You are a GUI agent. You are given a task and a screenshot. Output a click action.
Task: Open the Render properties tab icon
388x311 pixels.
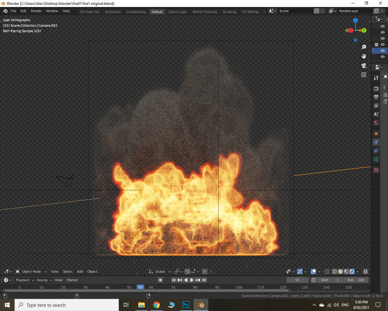click(376, 89)
